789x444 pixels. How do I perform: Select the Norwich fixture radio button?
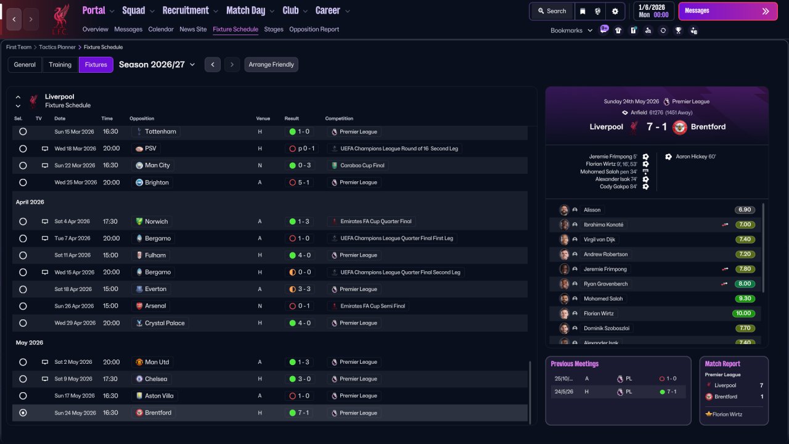[x=23, y=221]
